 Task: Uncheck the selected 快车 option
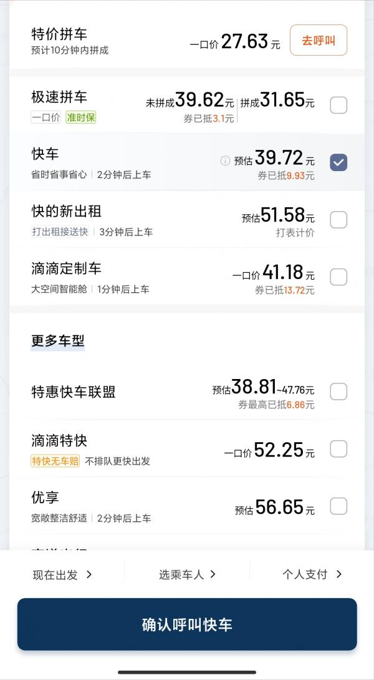(x=338, y=162)
